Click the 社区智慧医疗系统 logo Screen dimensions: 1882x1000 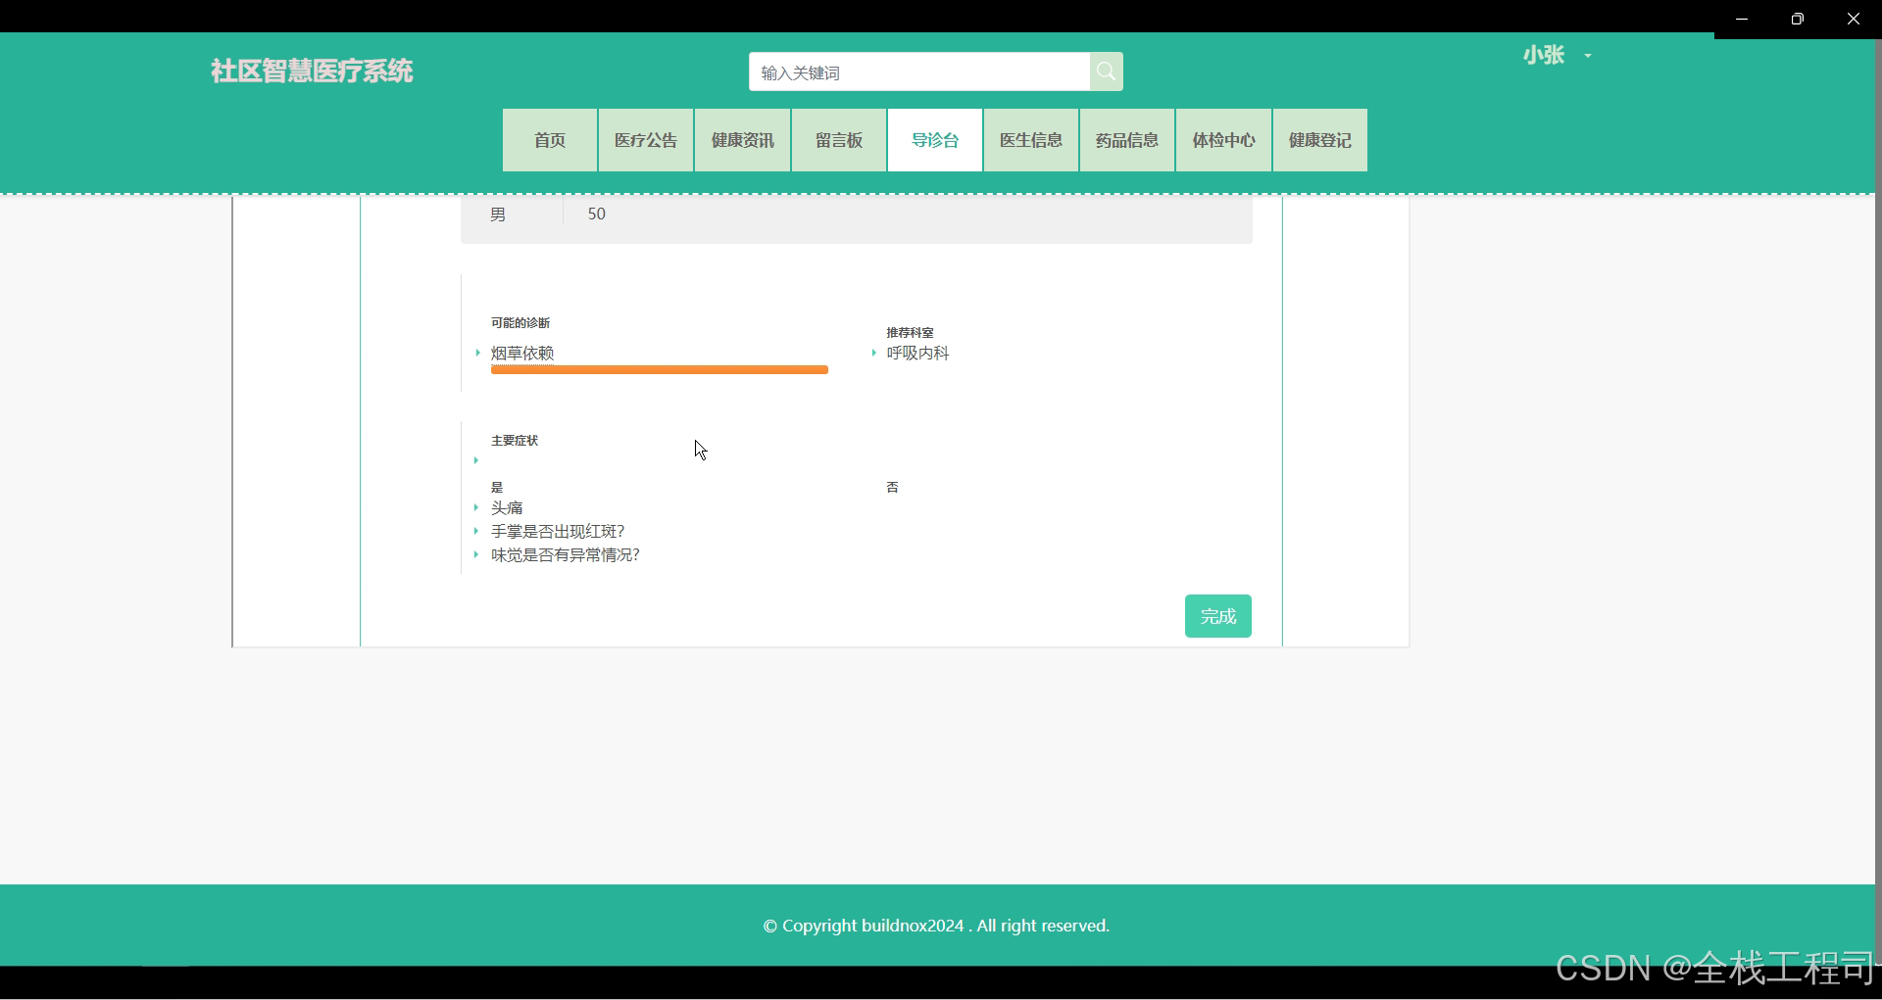point(311,71)
